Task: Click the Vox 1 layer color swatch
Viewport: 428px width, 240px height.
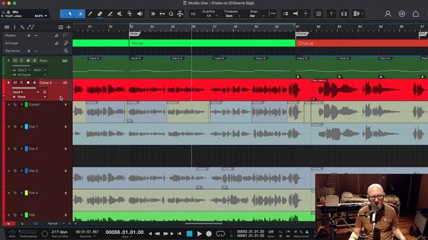Action: click(27, 127)
